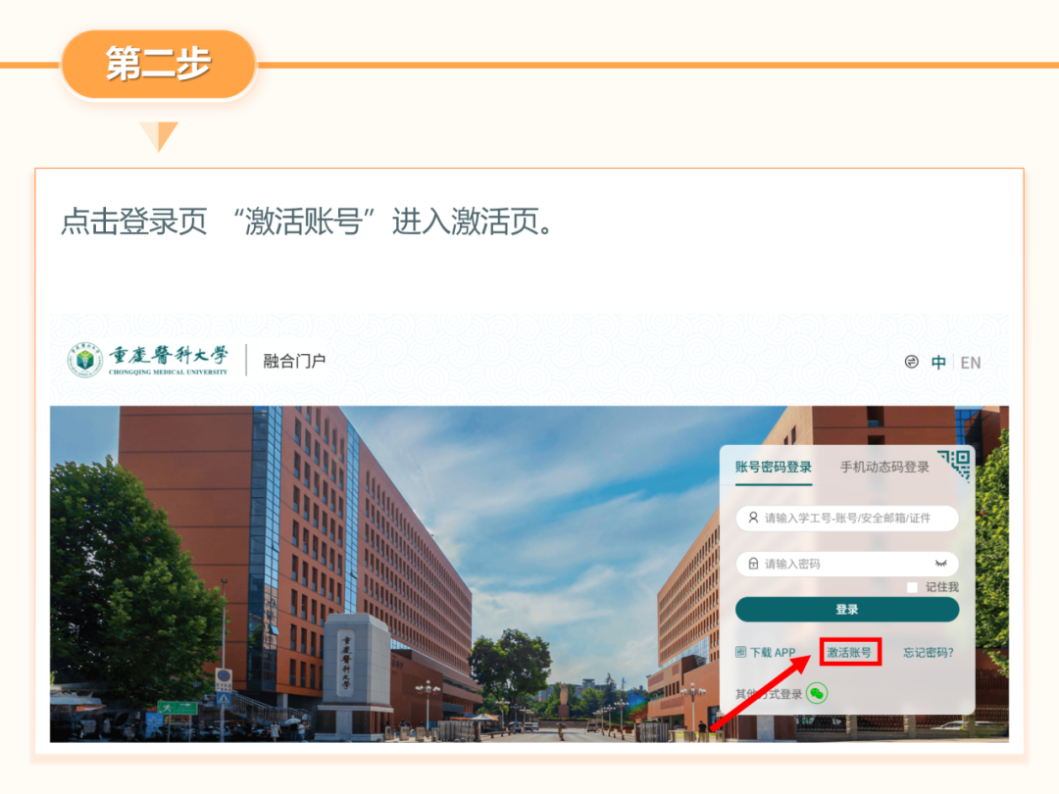Focus the 请输入密码 password field

point(847,563)
